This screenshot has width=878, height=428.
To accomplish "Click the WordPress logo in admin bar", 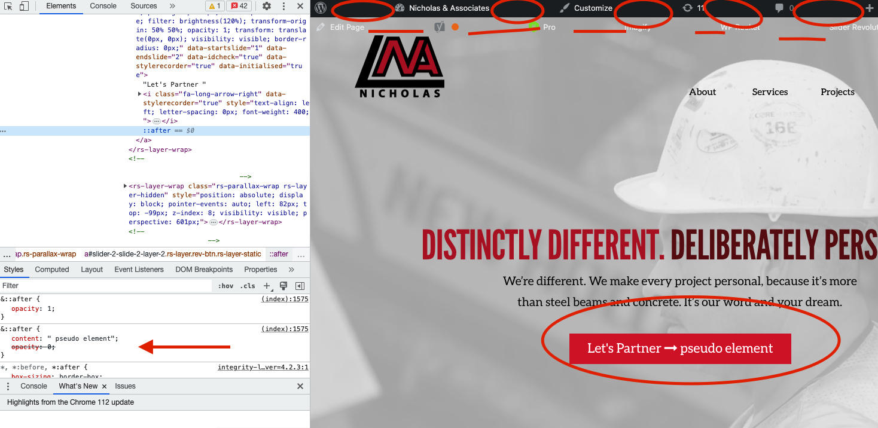I will tap(321, 8).
